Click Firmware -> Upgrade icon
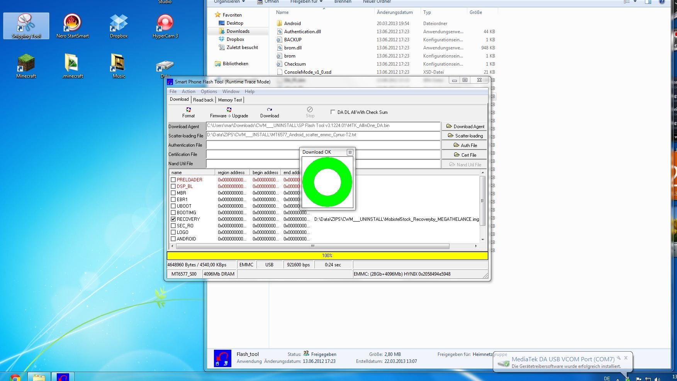 tap(229, 110)
